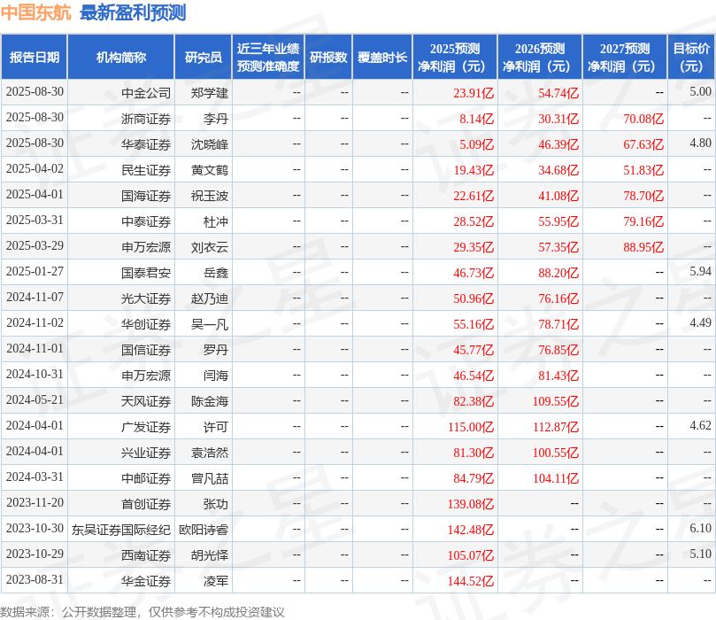Click the 2027预测净利润 column header
The width and height of the screenshot is (716, 620).
tap(625, 57)
